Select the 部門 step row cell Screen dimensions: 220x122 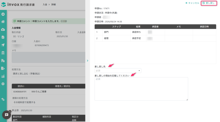(x=116, y=32)
